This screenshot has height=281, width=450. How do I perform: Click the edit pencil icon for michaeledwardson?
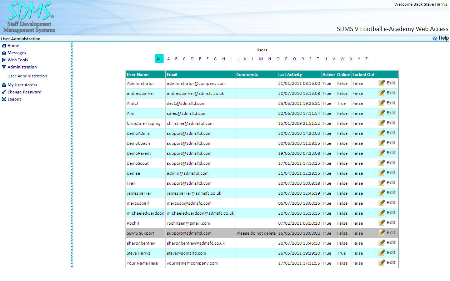pos(382,213)
